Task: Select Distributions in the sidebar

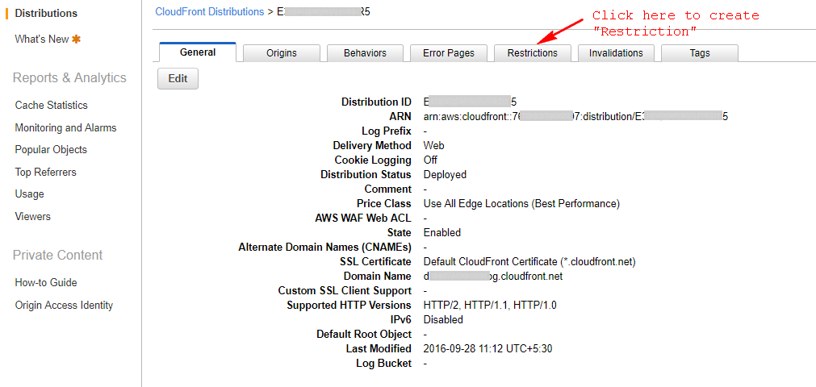Action: [46, 14]
